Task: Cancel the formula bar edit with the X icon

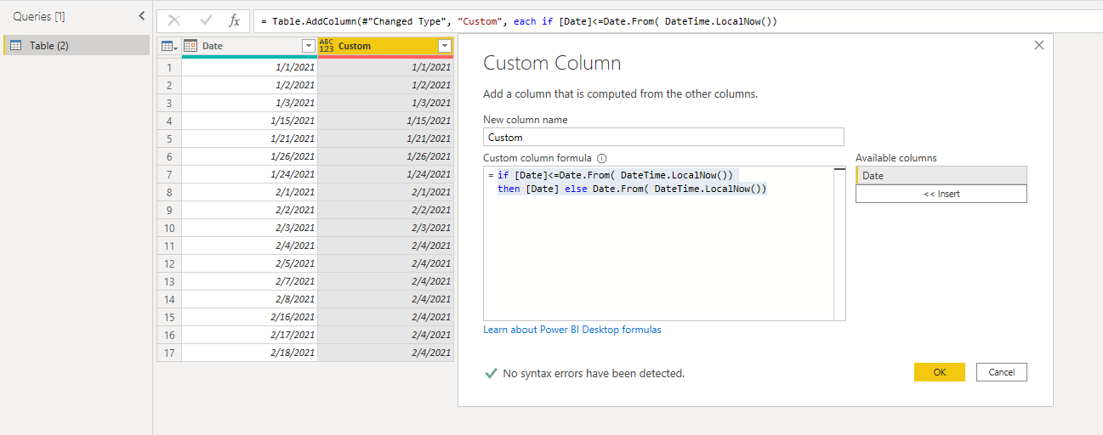Action: point(174,21)
